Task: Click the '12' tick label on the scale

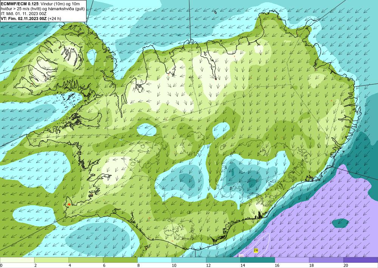Action: click(208, 265)
